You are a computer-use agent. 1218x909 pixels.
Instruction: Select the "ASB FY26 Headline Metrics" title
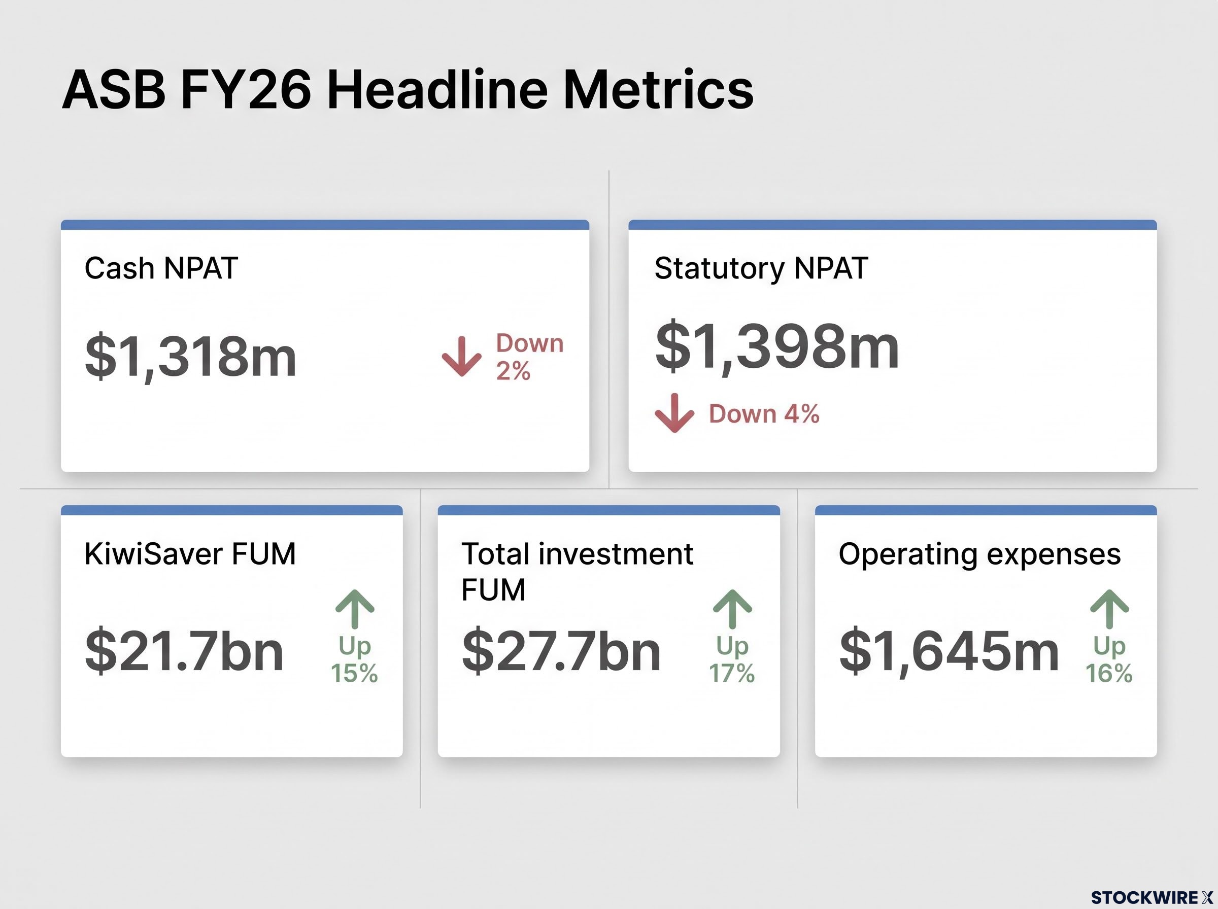click(x=408, y=90)
